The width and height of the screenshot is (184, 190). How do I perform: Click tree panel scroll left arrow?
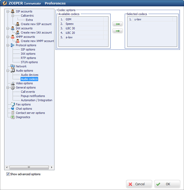tap(7, 167)
